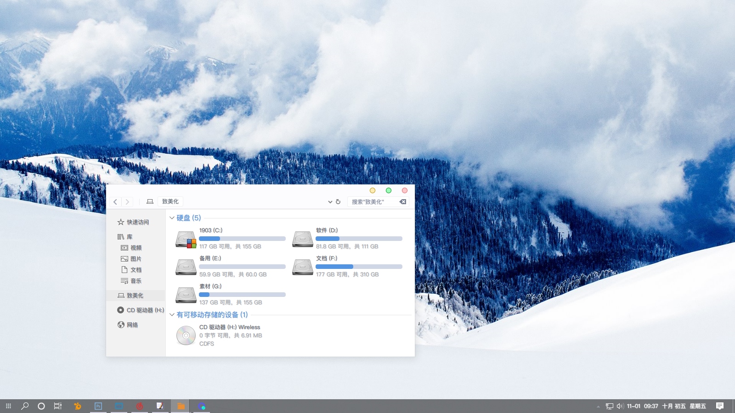Switch to the blue code app on taskbar

click(x=119, y=406)
